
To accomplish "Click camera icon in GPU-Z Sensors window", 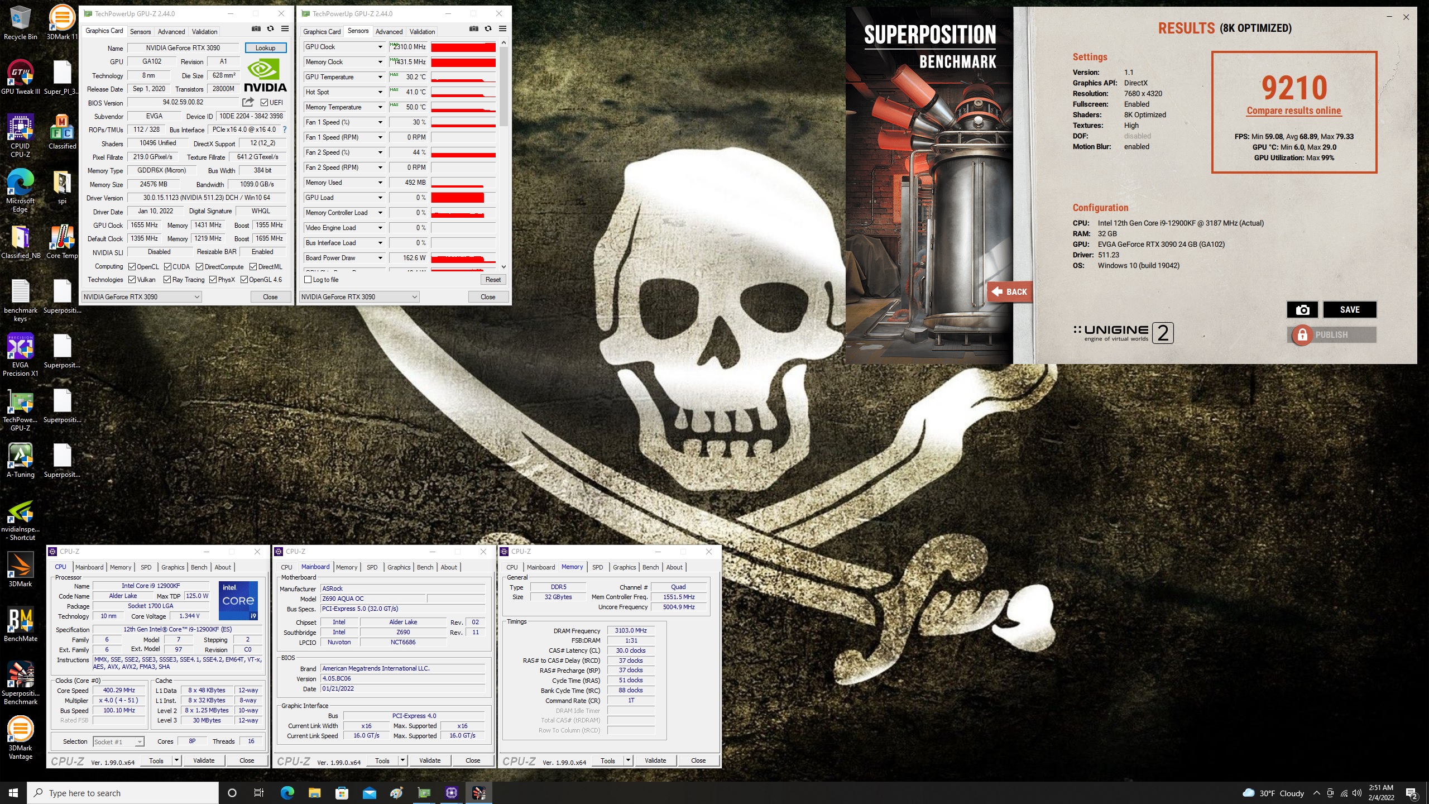I will [x=473, y=29].
